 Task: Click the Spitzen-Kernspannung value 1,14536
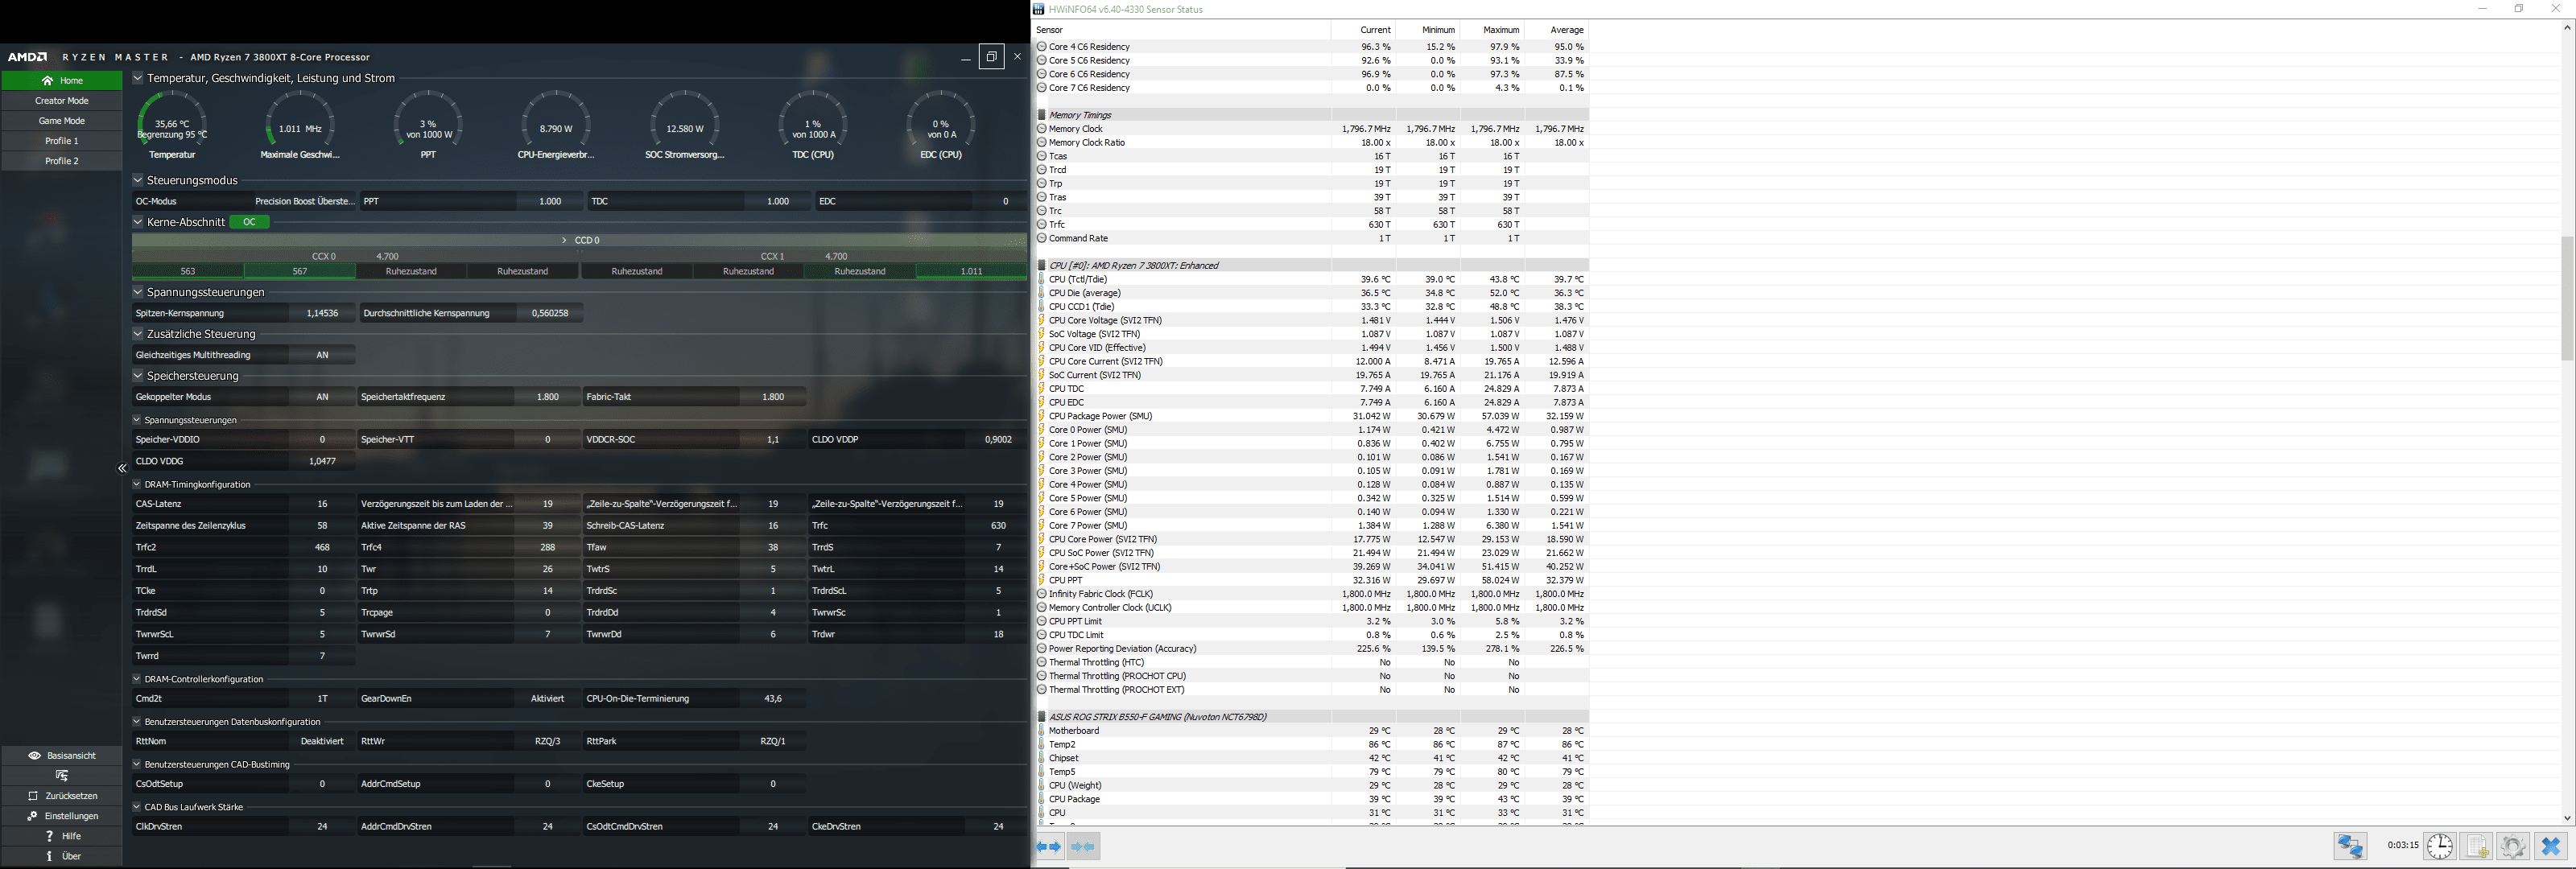tap(322, 313)
